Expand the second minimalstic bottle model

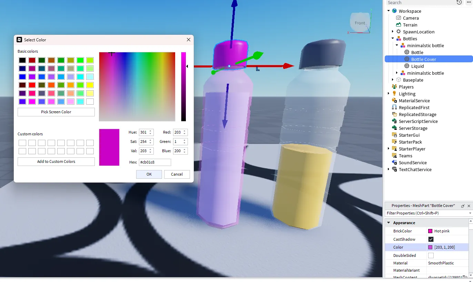click(x=397, y=73)
